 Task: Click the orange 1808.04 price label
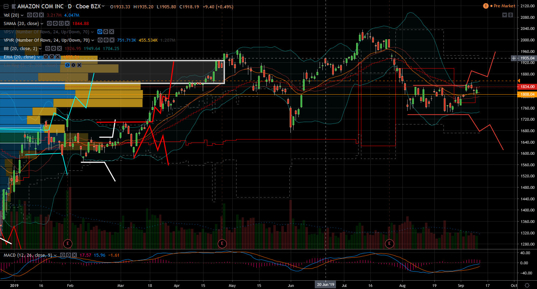(527, 94)
